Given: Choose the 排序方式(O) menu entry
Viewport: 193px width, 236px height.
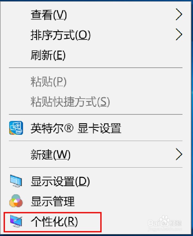Looking at the screenshot, I should (x=96, y=35).
